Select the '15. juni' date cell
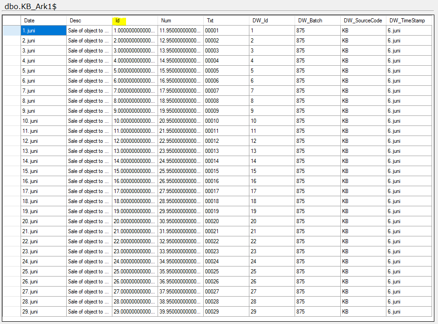The image size is (438, 324). click(43, 171)
